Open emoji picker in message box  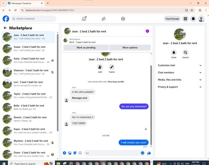(x=143, y=153)
